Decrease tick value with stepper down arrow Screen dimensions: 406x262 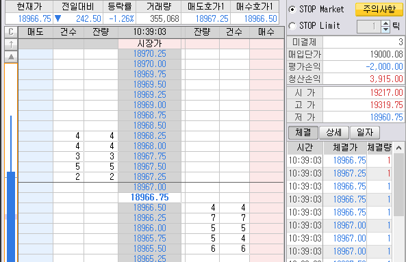pyautogui.click(x=386, y=29)
